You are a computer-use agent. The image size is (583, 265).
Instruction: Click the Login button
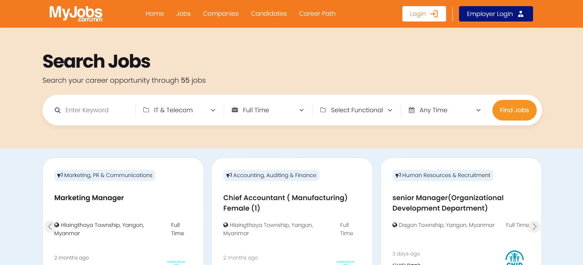click(x=424, y=14)
